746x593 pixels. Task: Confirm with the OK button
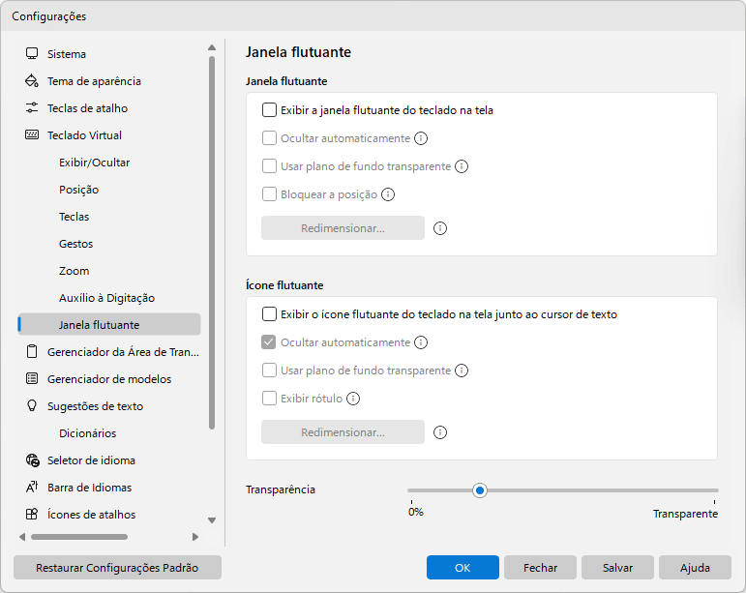[463, 568]
